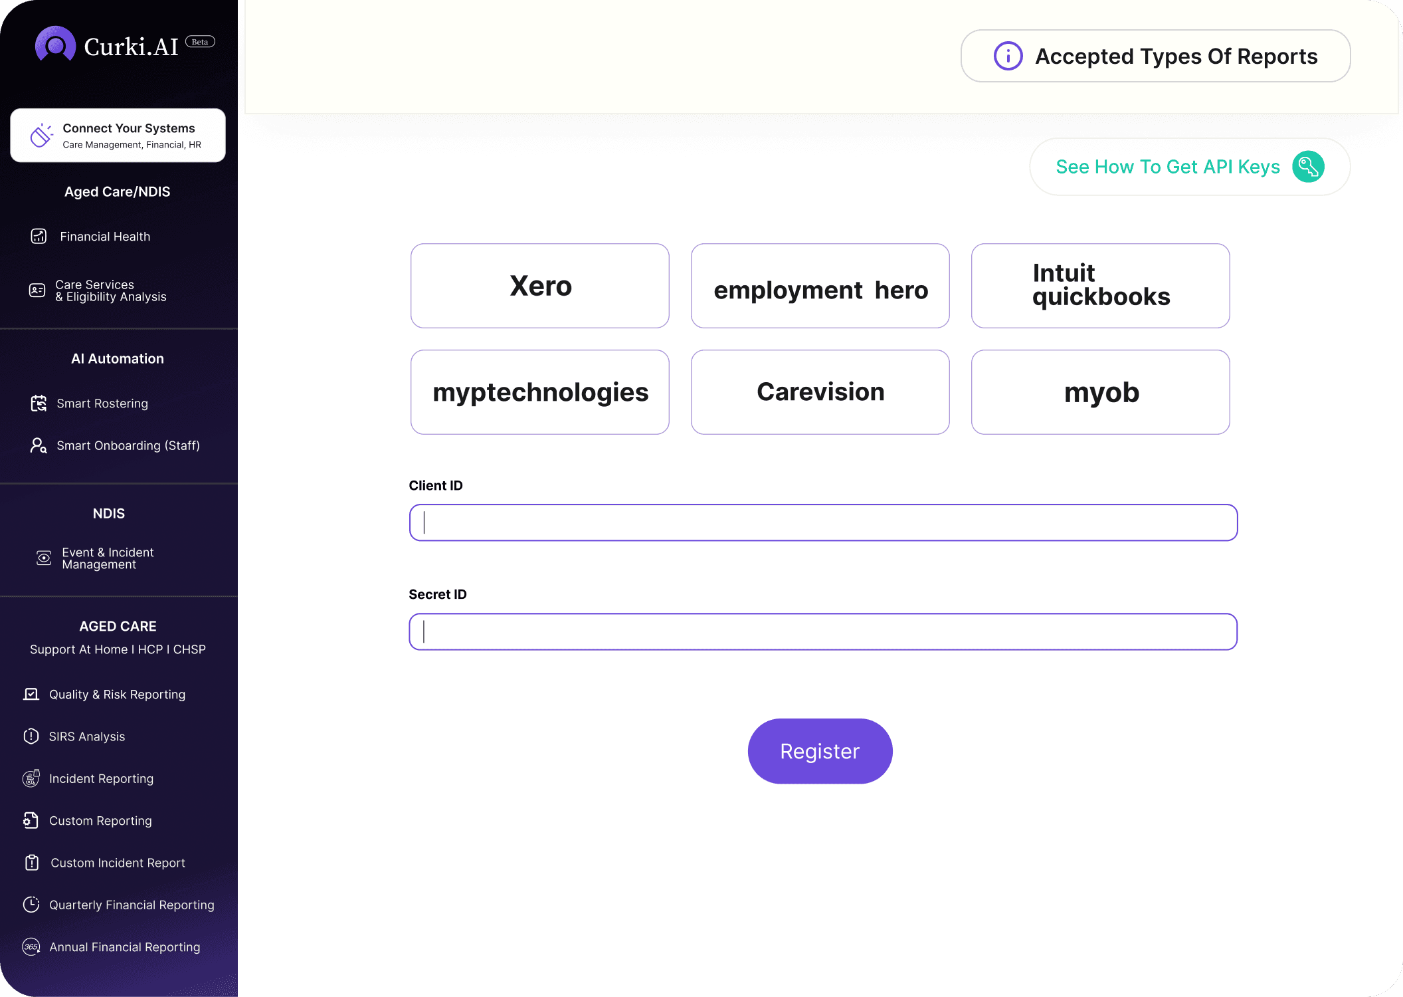Go to Event & Incident Management
The width and height of the screenshot is (1403, 997).
(x=108, y=558)
